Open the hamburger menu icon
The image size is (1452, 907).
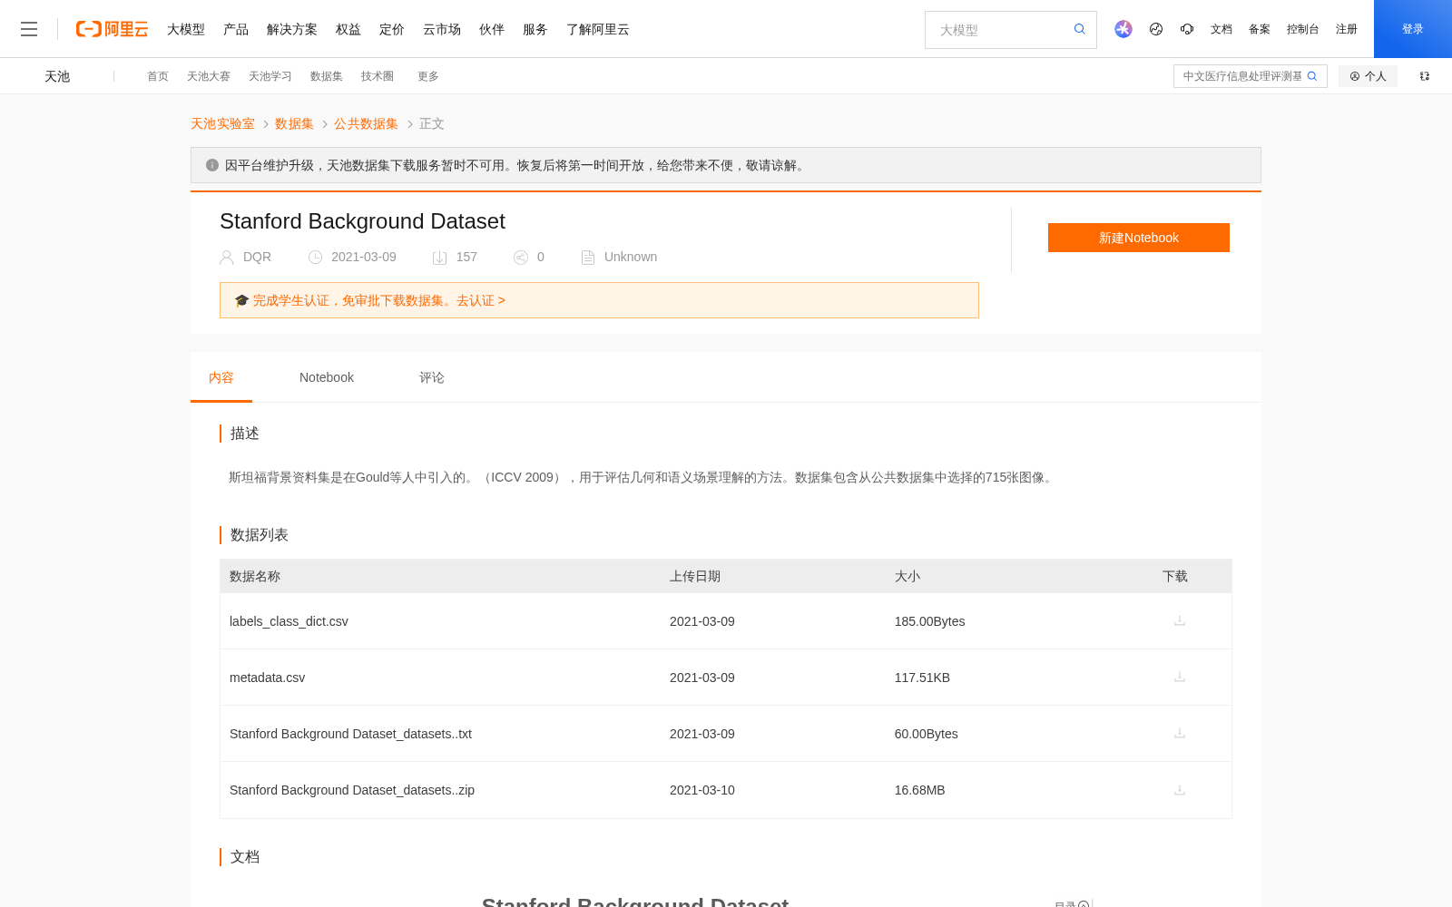29,29
